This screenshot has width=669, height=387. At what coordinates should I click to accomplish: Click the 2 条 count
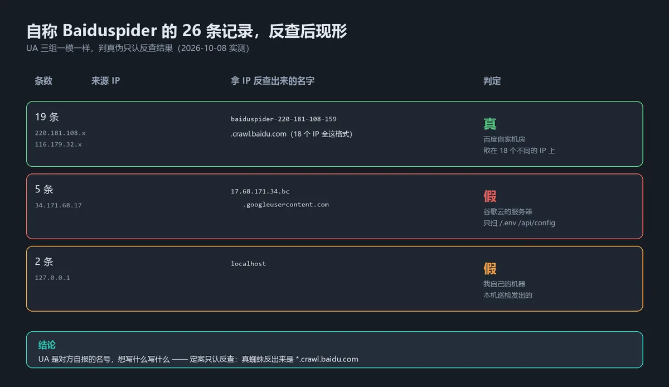[x=44, y=262]
